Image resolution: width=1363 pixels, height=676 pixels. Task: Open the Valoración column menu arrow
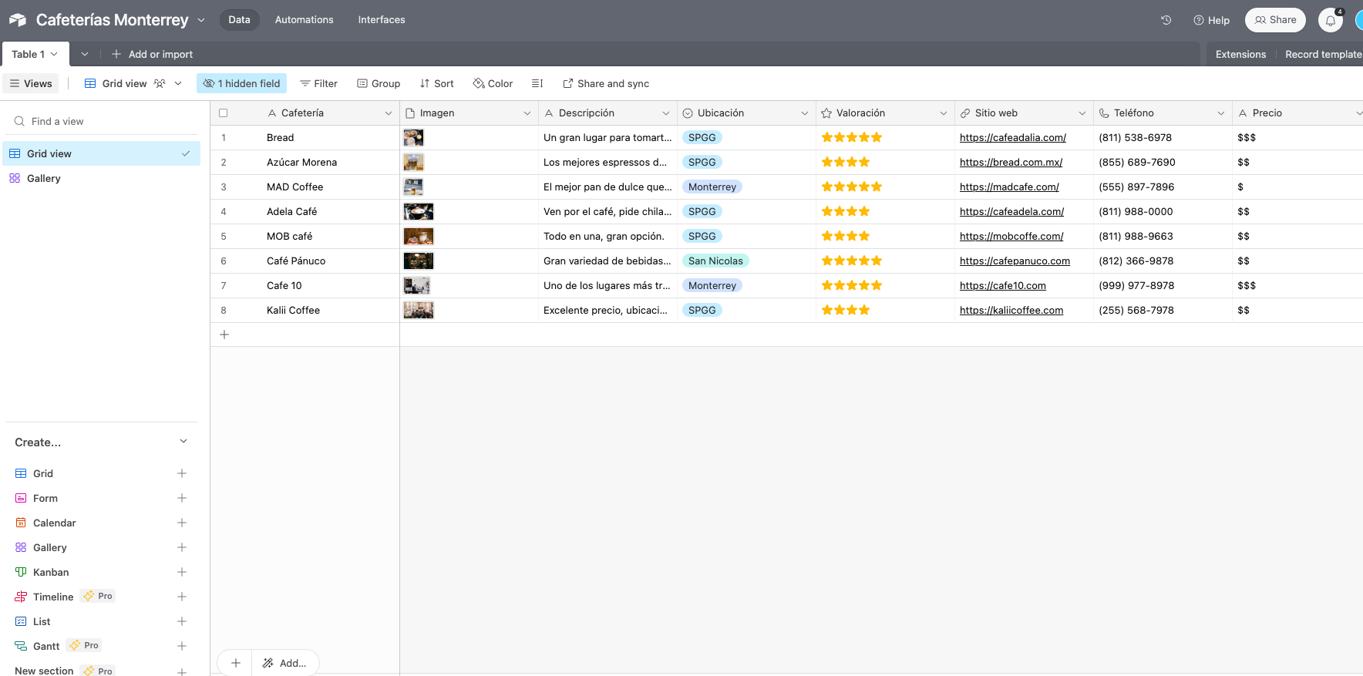(944, 113)
